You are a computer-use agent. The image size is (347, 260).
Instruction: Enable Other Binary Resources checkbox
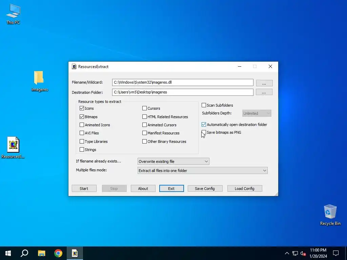pyautogui.click(x=144, y=142)
